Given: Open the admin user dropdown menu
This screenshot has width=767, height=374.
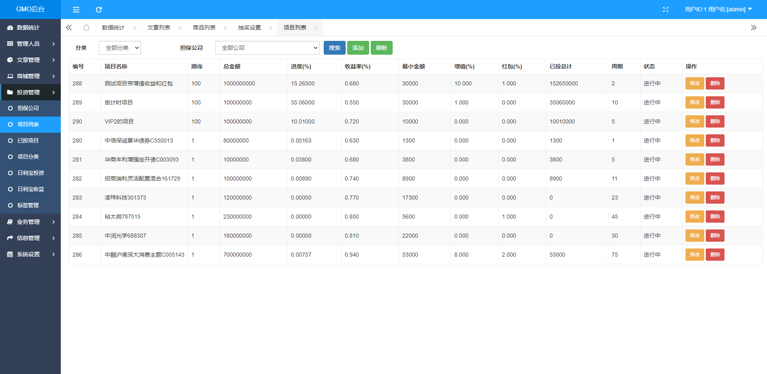Looking at the screenshot, I should point(718,9).
